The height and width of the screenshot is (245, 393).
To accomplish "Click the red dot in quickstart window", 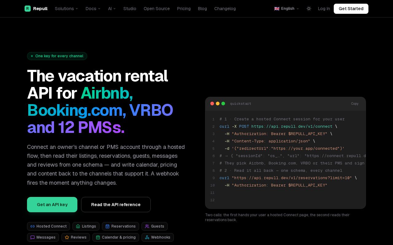I will (x=212, y=104).
